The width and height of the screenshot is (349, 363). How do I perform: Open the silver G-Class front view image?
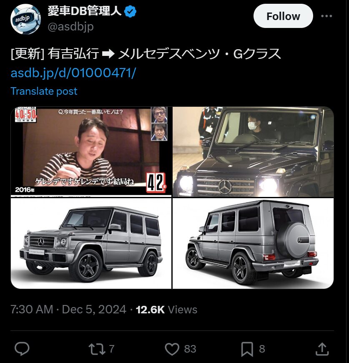click(x=91, y=243)
